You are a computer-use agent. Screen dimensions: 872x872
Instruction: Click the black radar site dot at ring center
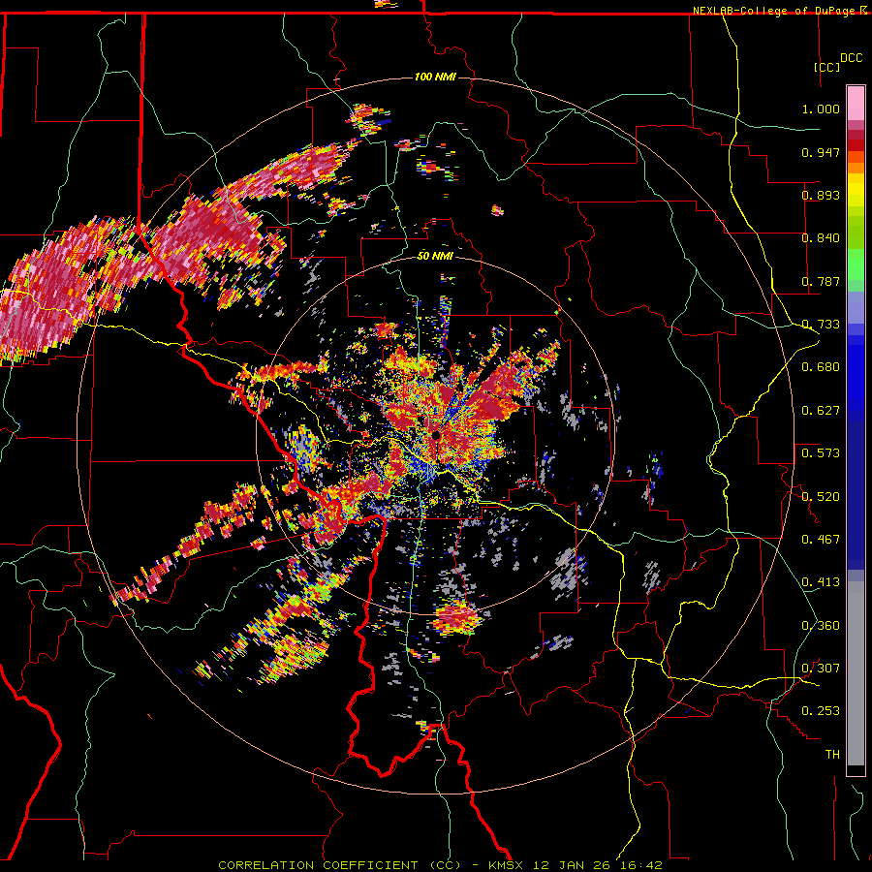click(x=436, y=435)
